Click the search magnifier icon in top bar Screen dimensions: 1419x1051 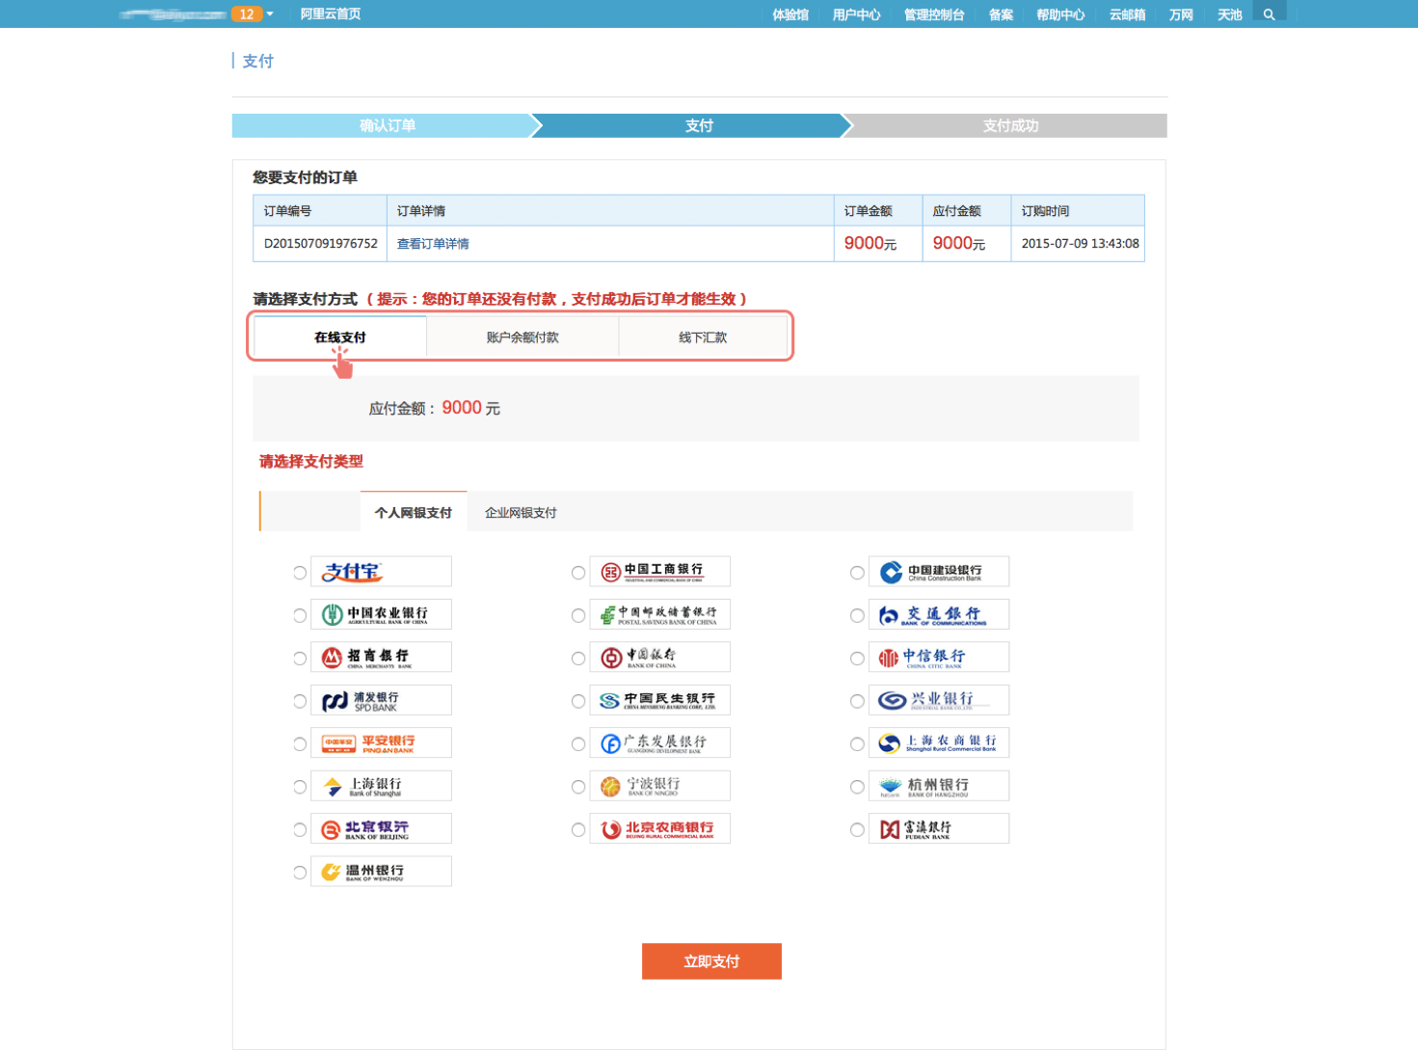[1269, 14]
